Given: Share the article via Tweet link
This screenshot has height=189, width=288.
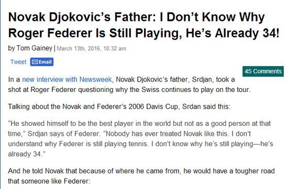Looking at the screenshot, I should [18, 62].
